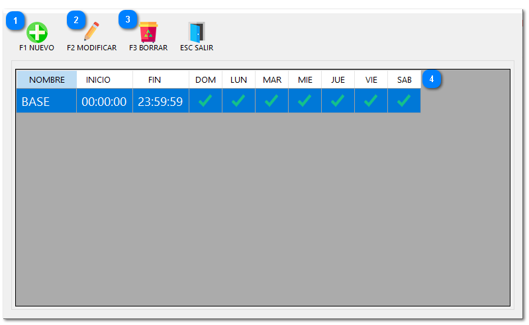Click the blue callout badge number 1
Image resolution: width=529 pixels, height=325 pixels.
(x=15, y=21)
